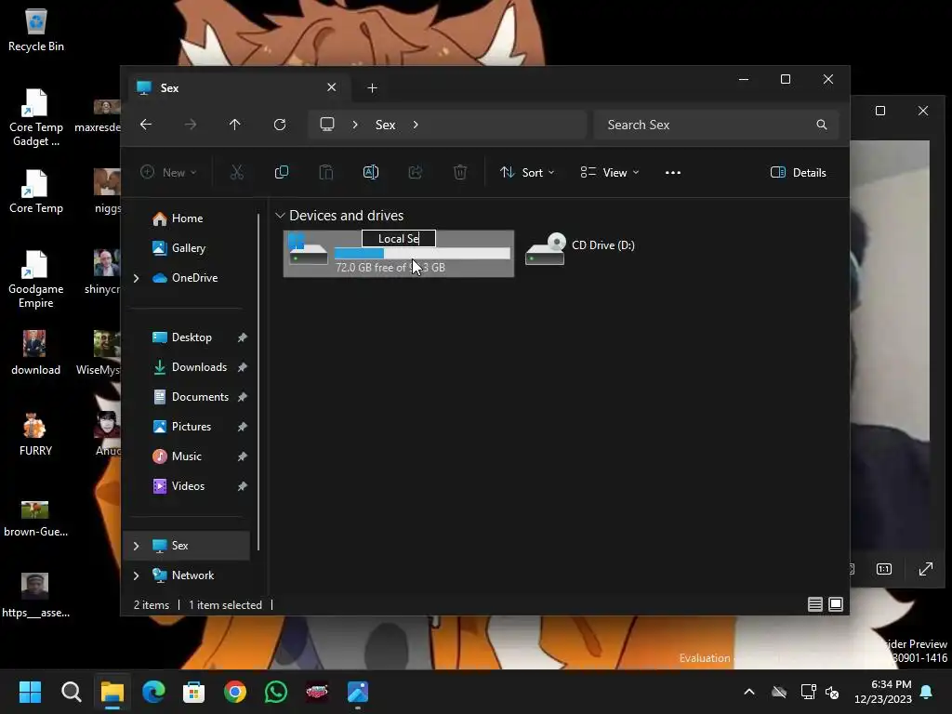The width and height of the screenshot is (952, 714).
Task: Click the navigation pane vertical scrollbar
Action: point(258,381)
